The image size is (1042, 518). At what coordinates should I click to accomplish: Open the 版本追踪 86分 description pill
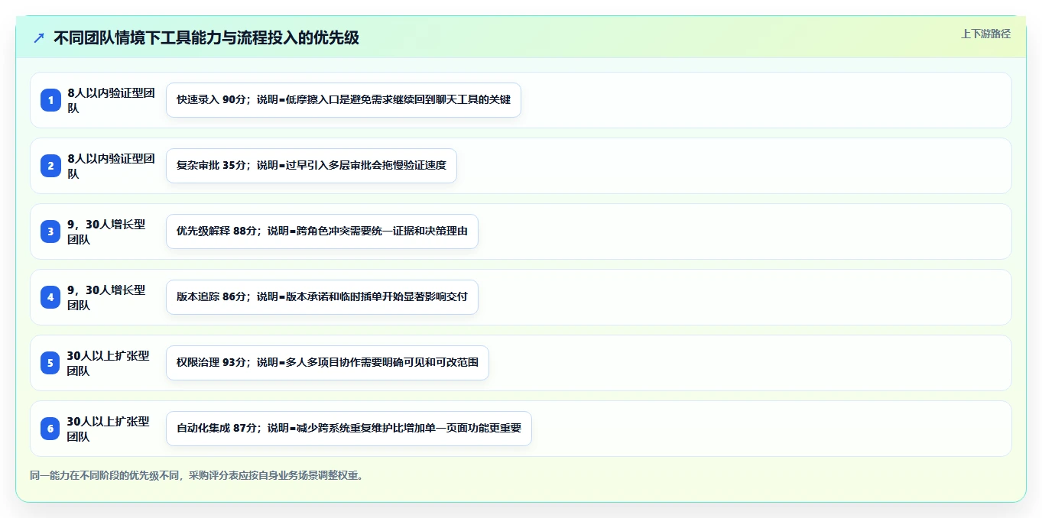coord(322,297)
